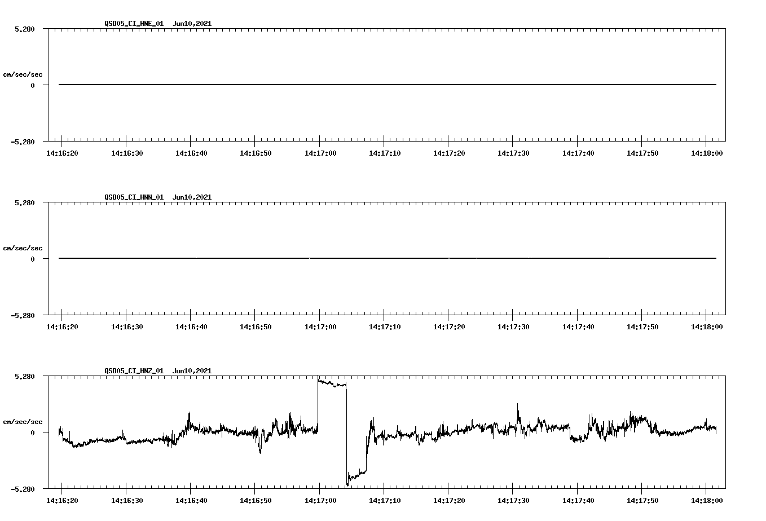Image resolution: width=766 pixels, height=521 pixels.
Task: Click 14:17:10 time label under HNZ plot
Action: click(384, 500)
